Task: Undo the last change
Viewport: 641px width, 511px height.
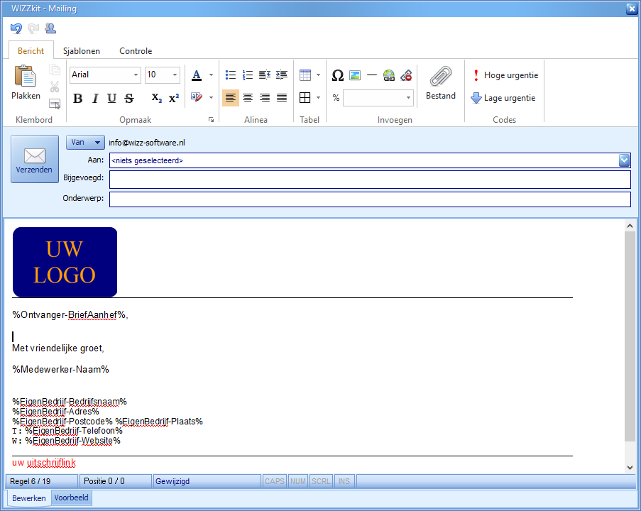Action: [x=15, y=28]
